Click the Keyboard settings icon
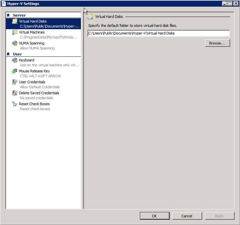The height and width of the screenshot is (225, 240). [15, 60]
